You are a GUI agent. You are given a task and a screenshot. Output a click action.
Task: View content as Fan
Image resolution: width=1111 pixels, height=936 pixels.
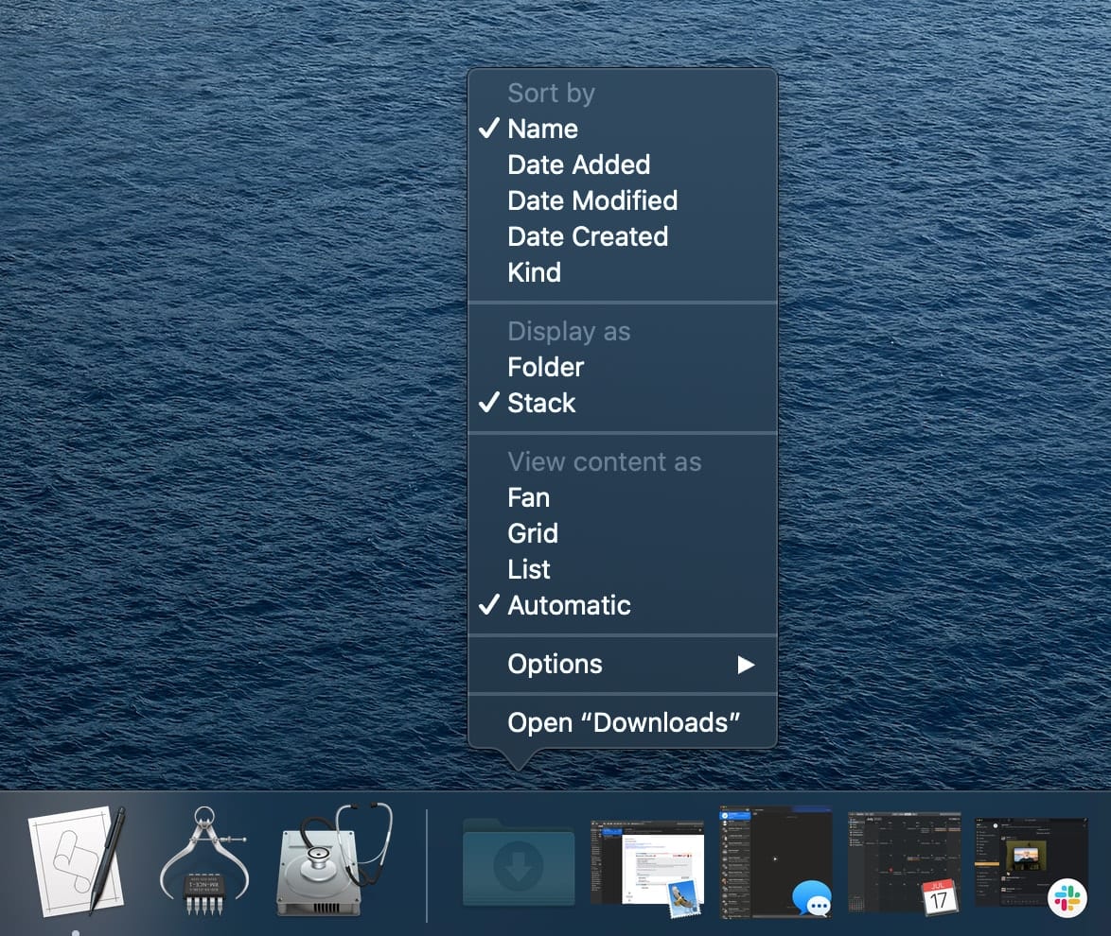click(528, 497)
